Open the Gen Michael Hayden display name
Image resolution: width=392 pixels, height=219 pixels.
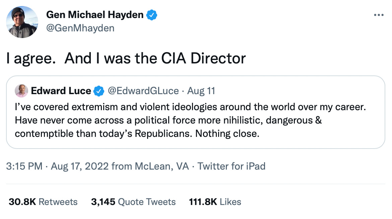tap(95, 15)
